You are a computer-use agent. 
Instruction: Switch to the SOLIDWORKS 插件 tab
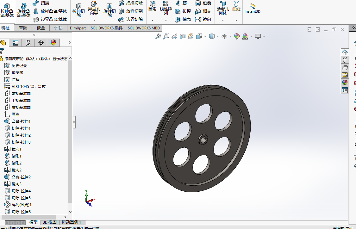click(107, 28)
